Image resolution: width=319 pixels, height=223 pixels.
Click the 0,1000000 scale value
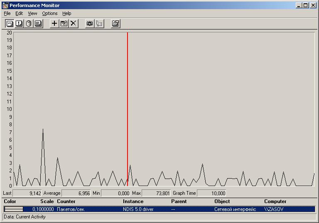coord(43,209)
